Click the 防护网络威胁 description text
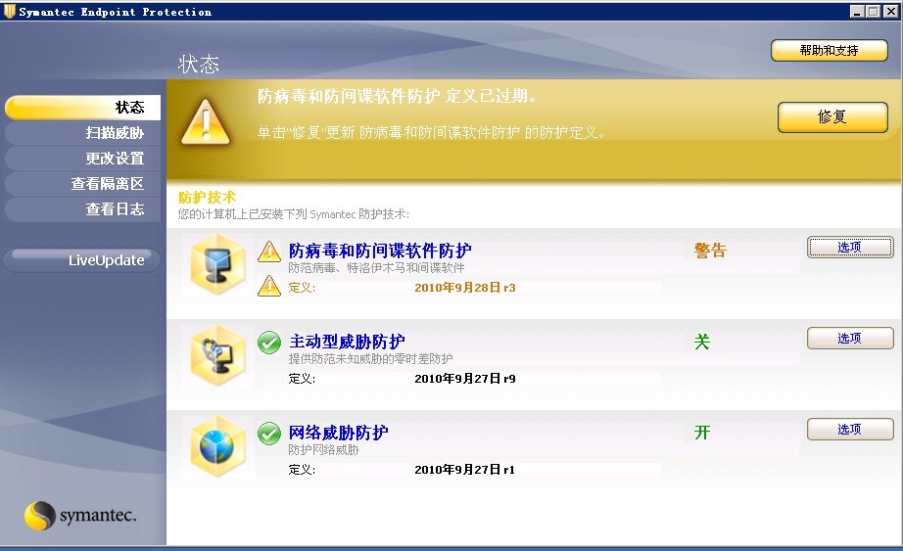The width and height of the screenshot is (903, 551). point(323,449)
